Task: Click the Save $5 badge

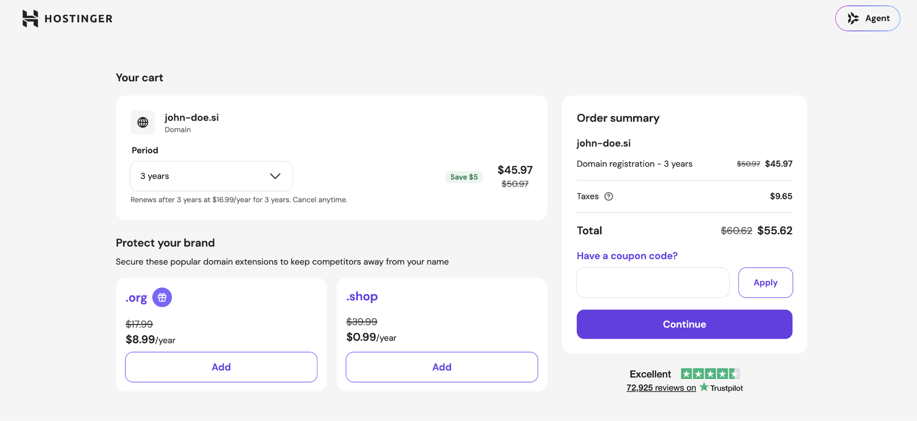Action: click(464, 177)
